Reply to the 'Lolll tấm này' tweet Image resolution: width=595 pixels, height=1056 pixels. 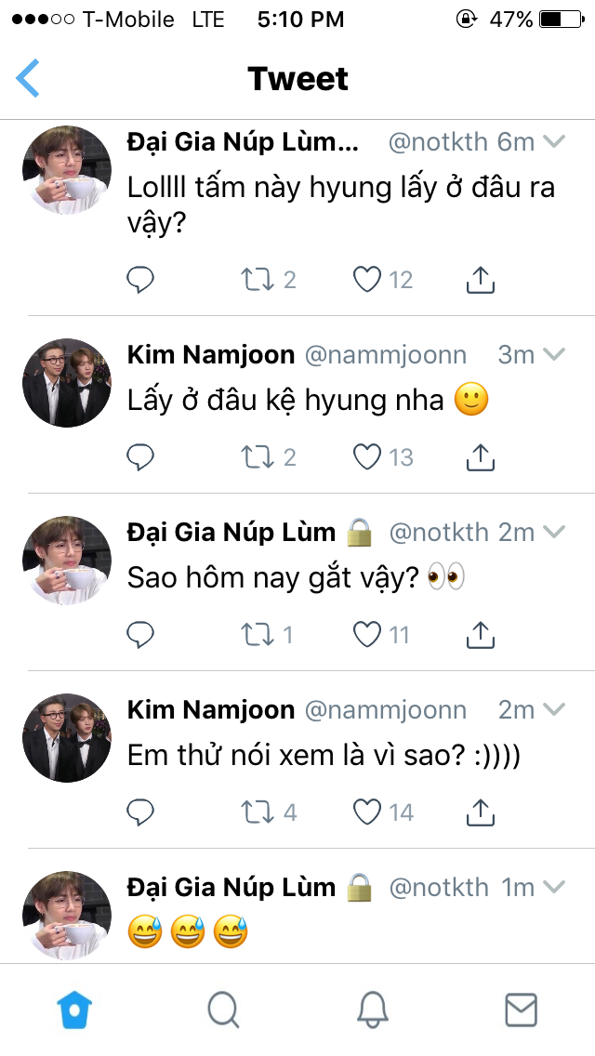(x=140, y=279)
